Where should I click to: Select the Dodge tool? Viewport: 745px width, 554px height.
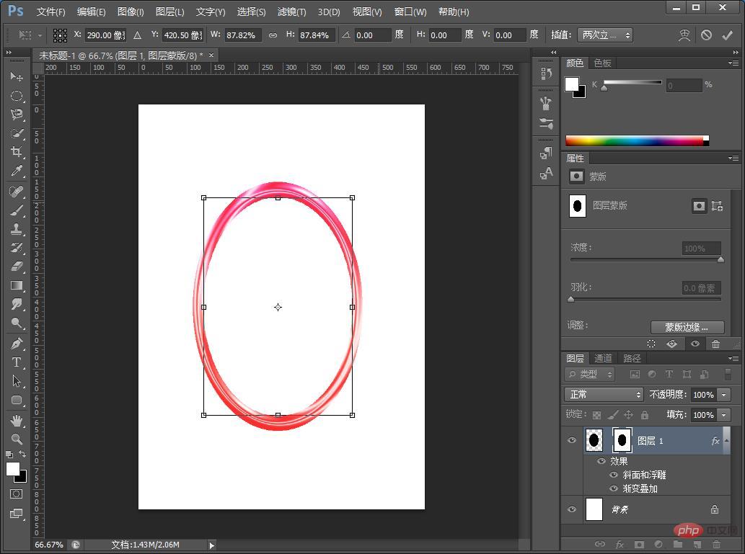[x=17, y=323]
